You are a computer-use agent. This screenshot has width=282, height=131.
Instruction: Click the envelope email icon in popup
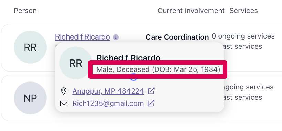click(x=64, y=103)
